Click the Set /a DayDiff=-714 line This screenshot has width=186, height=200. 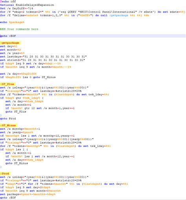(x=16, y=9)
